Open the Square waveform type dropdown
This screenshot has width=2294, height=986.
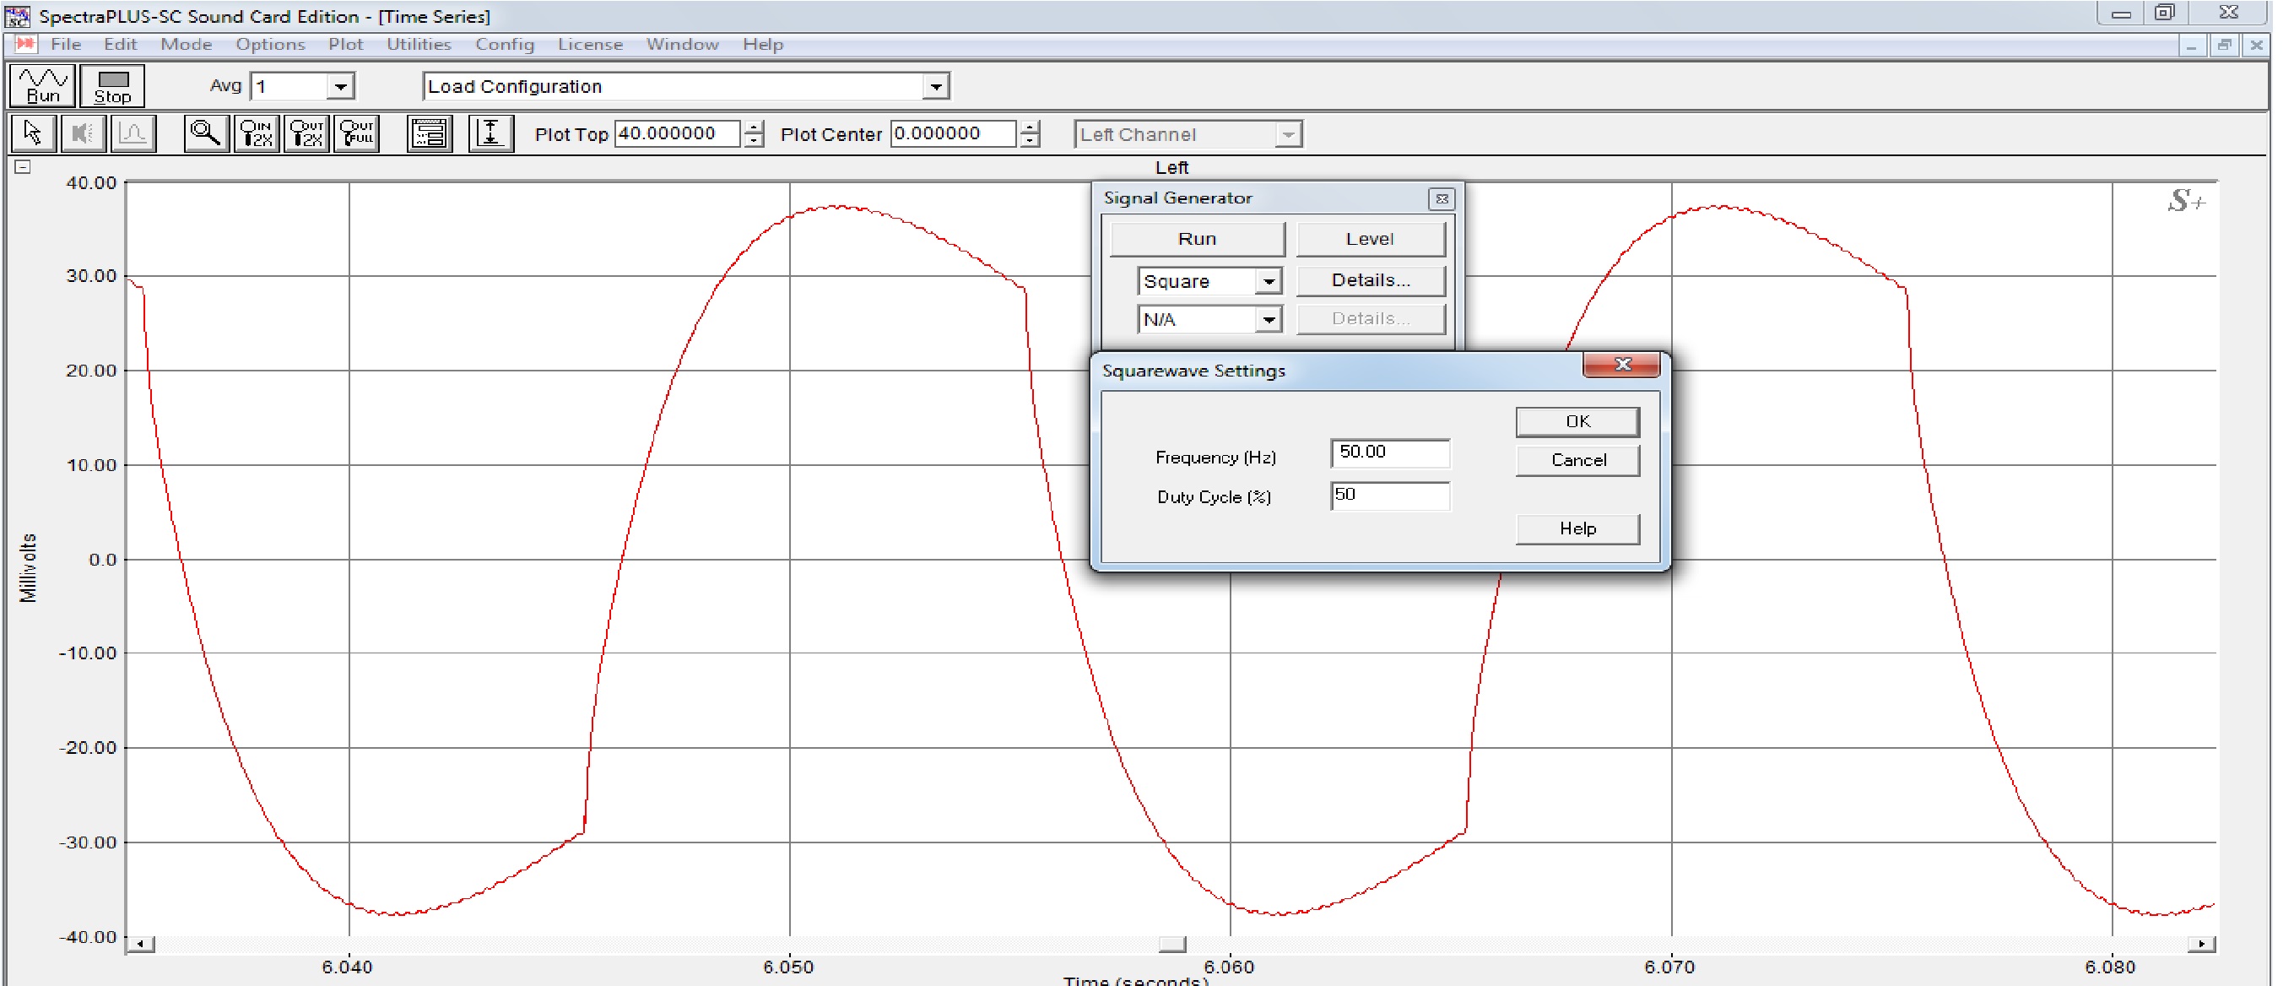click(1268, 281)
